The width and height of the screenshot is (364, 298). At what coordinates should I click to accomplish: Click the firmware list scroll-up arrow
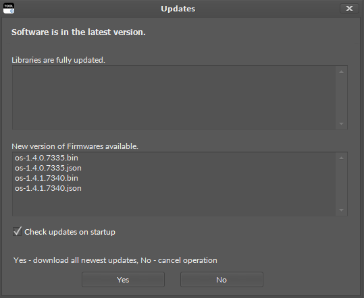coord(341,158)
